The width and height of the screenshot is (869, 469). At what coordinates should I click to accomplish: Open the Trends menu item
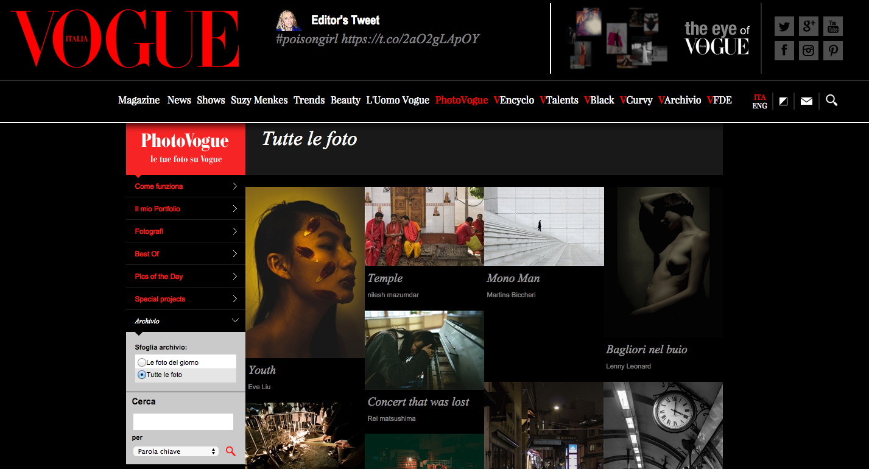(309, 100)
